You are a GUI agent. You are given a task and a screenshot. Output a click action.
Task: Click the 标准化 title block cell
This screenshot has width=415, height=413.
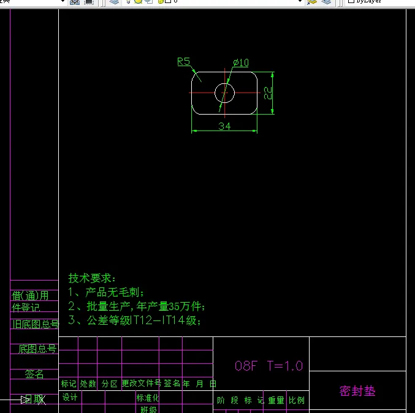tap(148, 398)
